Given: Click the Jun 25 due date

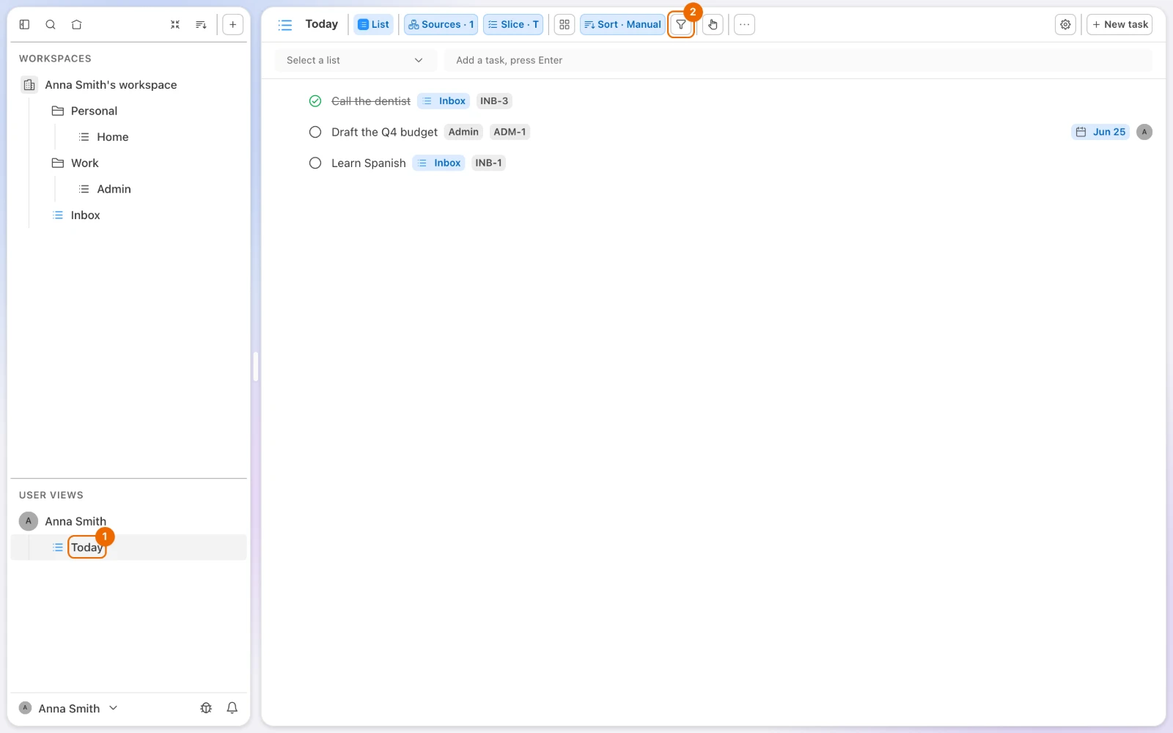Looking at the screenshot, I should click(x=1100, y=132).
